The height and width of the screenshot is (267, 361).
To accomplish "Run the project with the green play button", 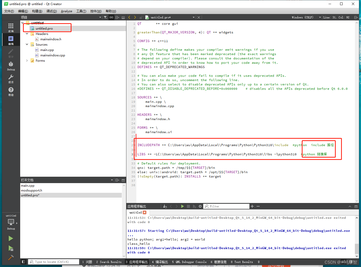I will (x=11, y=238).
